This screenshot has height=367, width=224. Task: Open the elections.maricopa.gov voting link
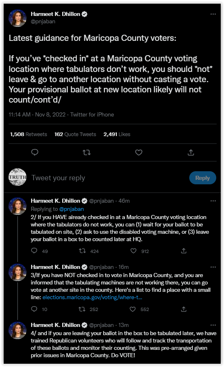point(92,297)
